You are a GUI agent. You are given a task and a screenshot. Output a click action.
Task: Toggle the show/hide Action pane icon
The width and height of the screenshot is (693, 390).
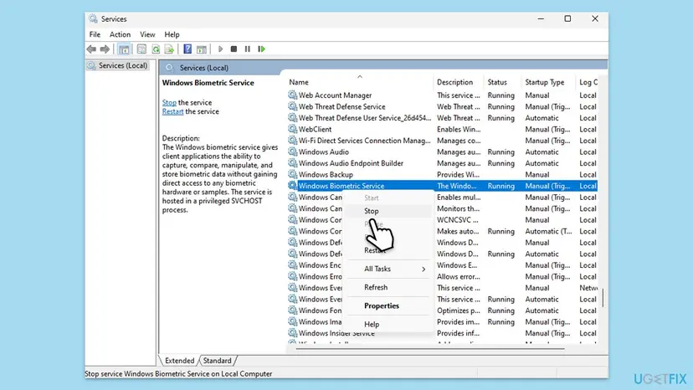(202, 49)
